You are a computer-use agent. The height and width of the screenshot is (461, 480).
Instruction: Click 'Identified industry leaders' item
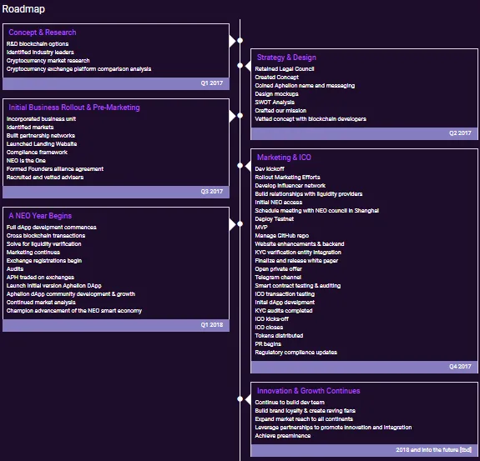(x=40, y=53)
